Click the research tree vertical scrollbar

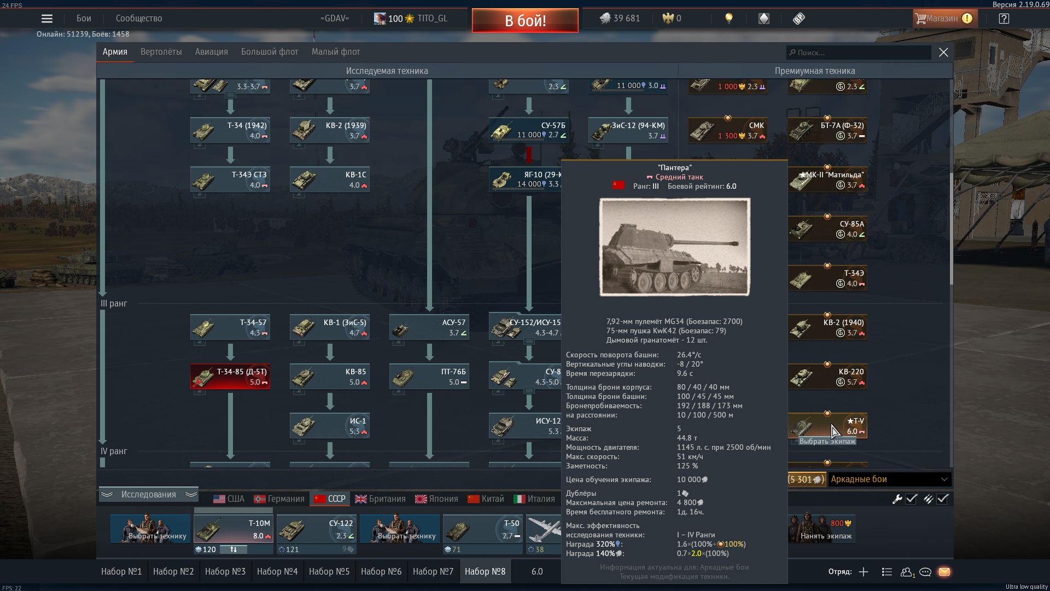951,229
